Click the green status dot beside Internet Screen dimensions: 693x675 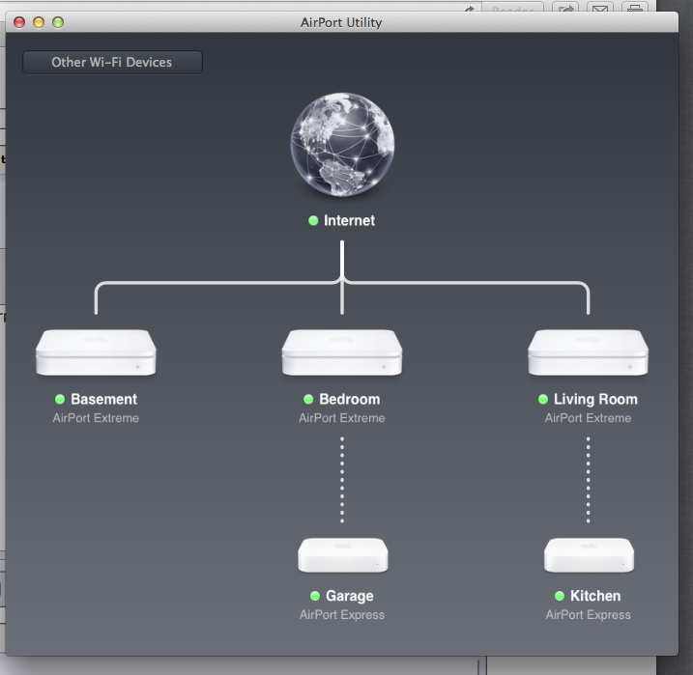pyautogui.click(x=313, y=220)
